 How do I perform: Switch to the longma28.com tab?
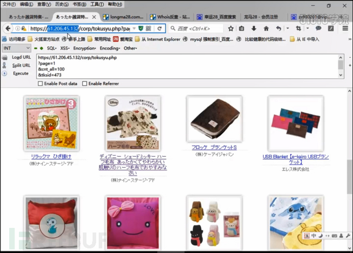pyautogui.click(x=123, y=17)
